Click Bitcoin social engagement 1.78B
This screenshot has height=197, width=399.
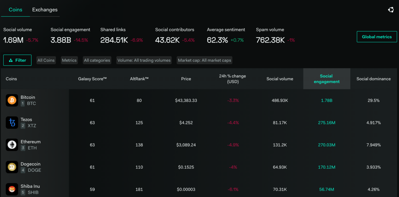327,100
